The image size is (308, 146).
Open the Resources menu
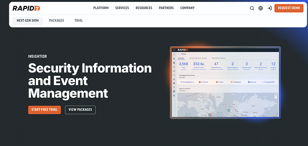(144, 8)
